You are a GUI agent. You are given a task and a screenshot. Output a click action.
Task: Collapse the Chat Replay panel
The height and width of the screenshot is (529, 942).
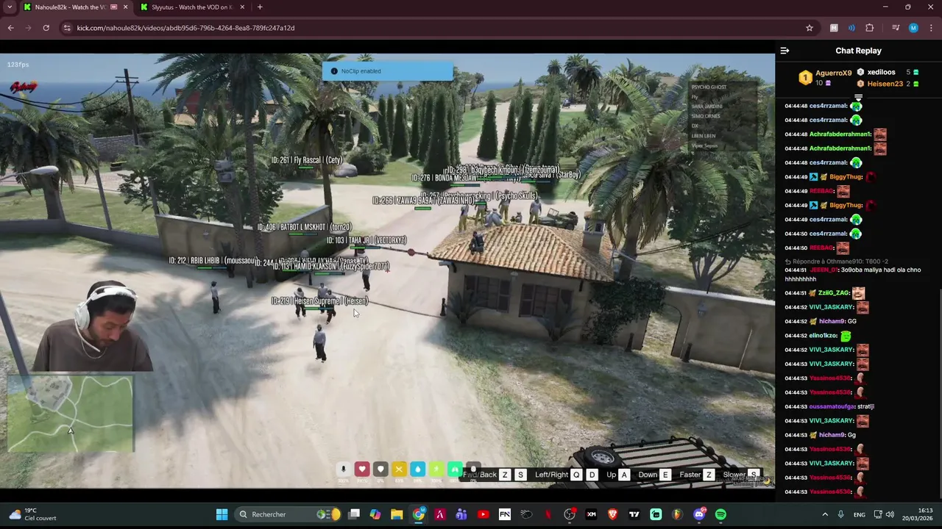785,51
